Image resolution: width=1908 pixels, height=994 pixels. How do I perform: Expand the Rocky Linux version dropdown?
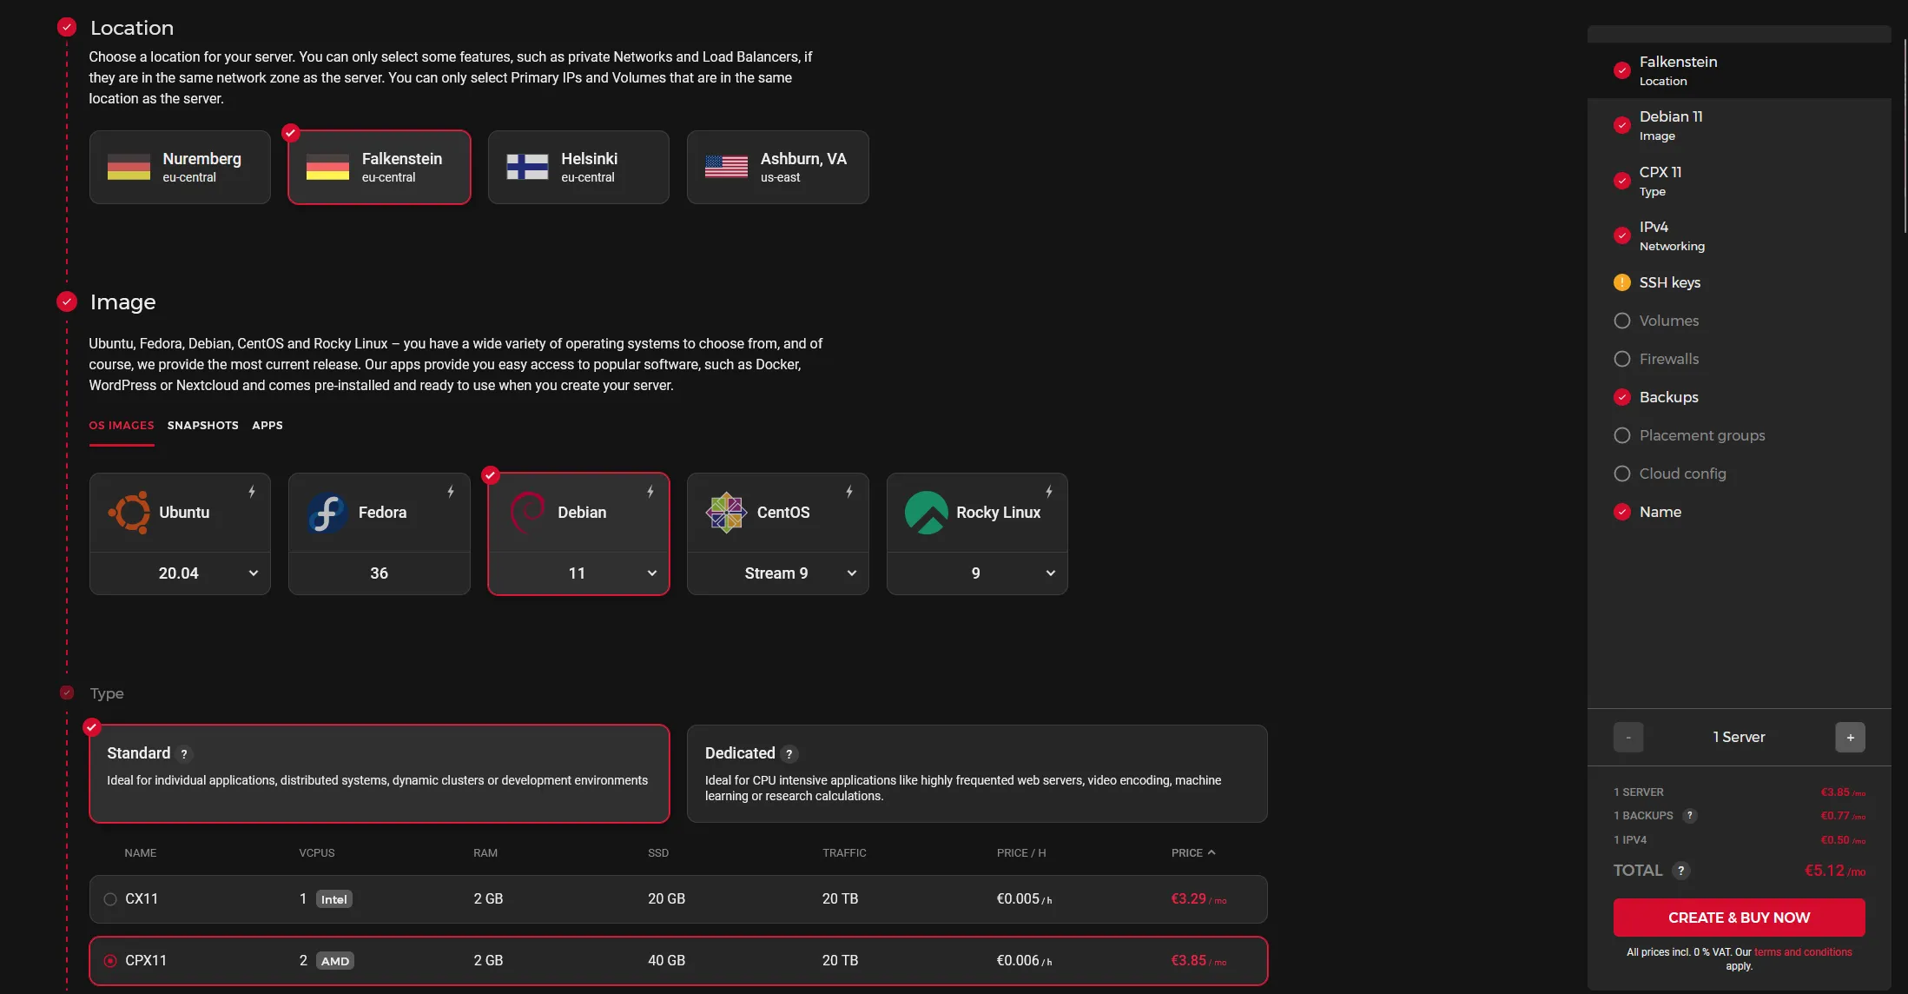(x=1050, y=573)
